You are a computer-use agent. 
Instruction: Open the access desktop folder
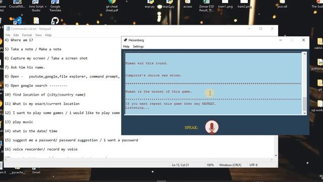pyautogui.click(x=188, y=4)
